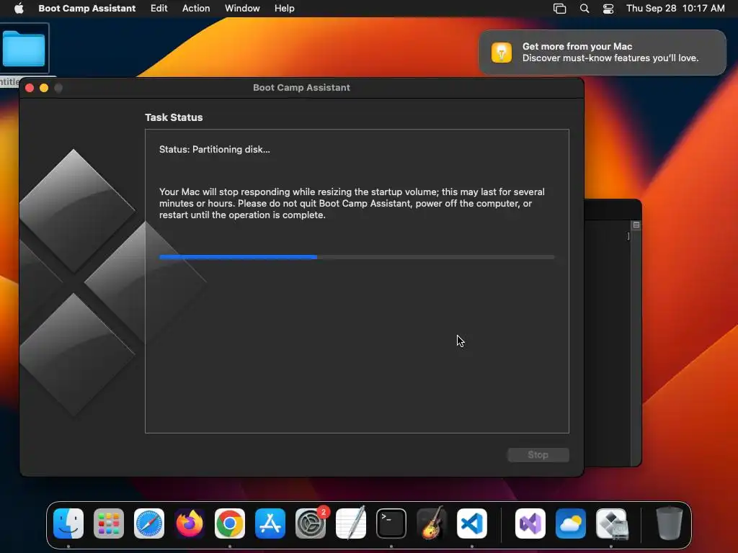Image resolution: width=738 pixels, height=553 pixels.
Task: Launch Safari from the Dock
Action: click(x=149, y=523)
